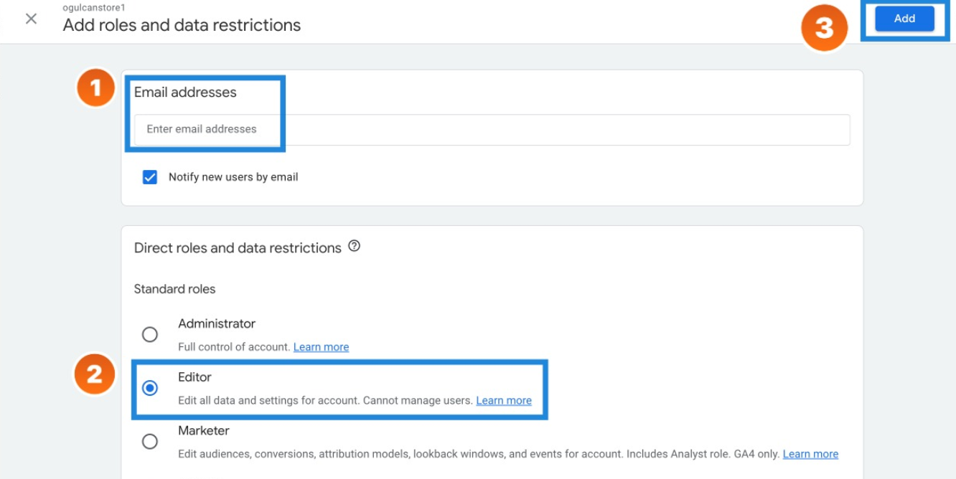Open Learn more link for Administrator role
Screen dimensions: 956x479
point(321,347)
